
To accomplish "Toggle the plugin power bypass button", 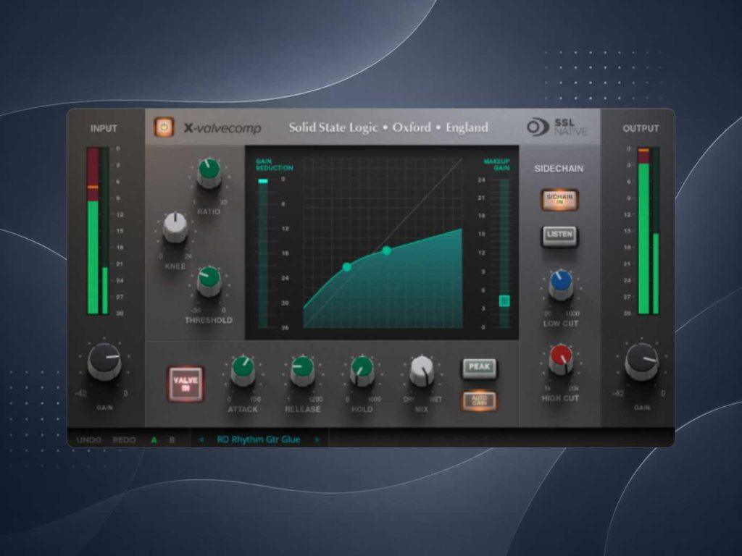I will click(164, 127).
